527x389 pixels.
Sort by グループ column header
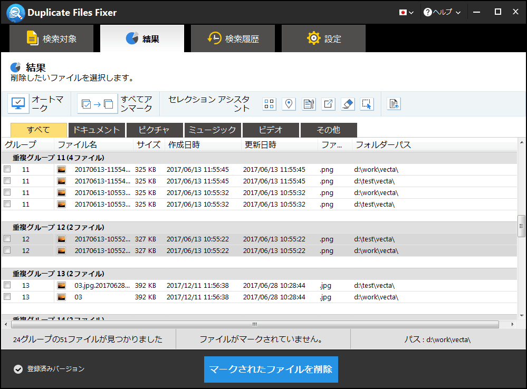(27, 145)
